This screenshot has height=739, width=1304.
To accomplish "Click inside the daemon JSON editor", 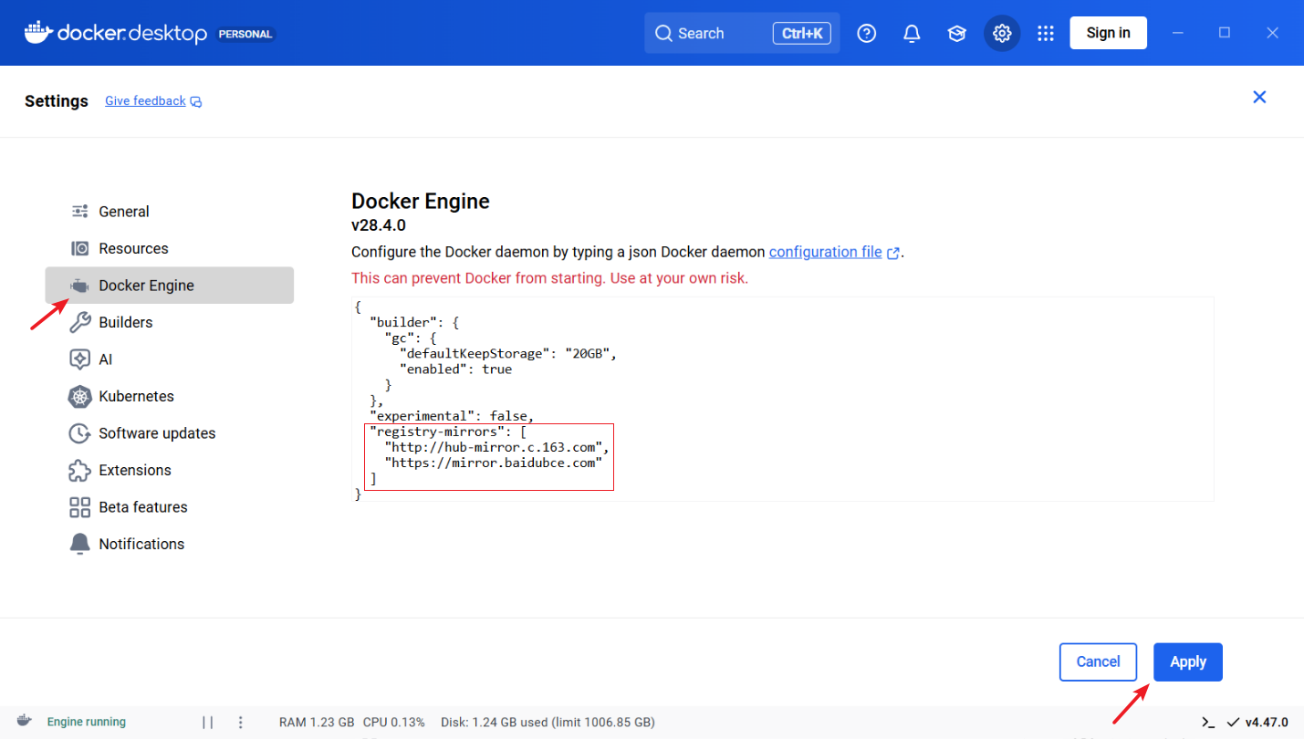I will point(783,399).
